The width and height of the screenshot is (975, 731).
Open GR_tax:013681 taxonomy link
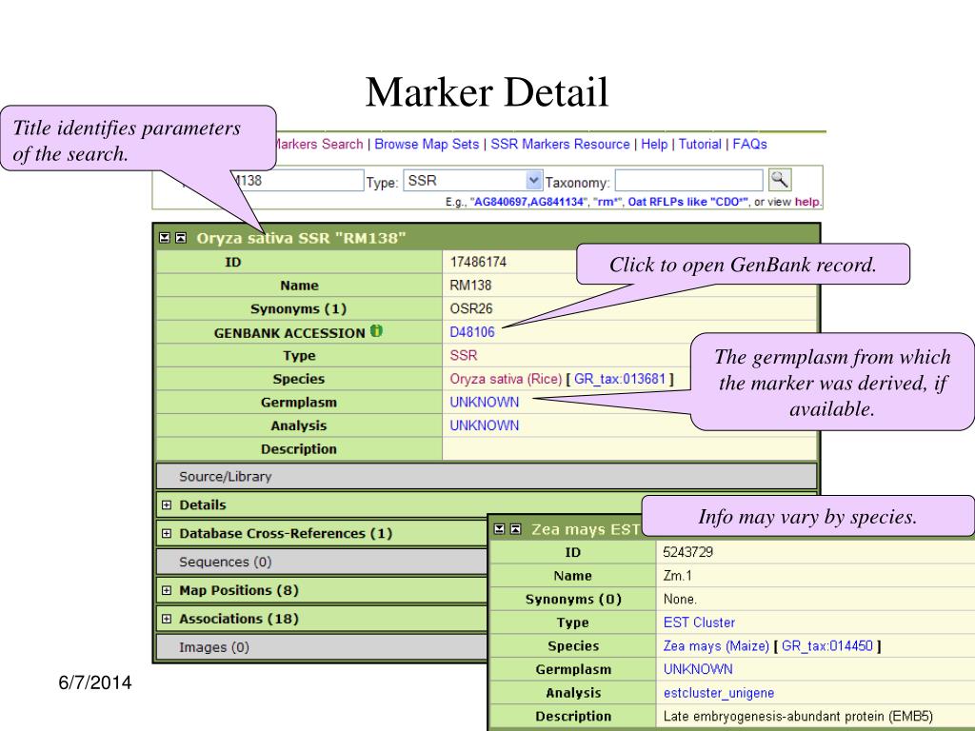[x=619, y=379]
